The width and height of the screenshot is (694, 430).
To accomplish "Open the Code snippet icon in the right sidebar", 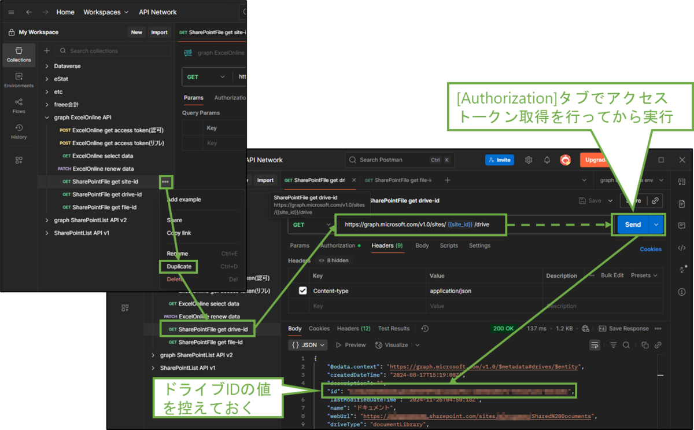I will pyautogui.click(x=682, y=248).
